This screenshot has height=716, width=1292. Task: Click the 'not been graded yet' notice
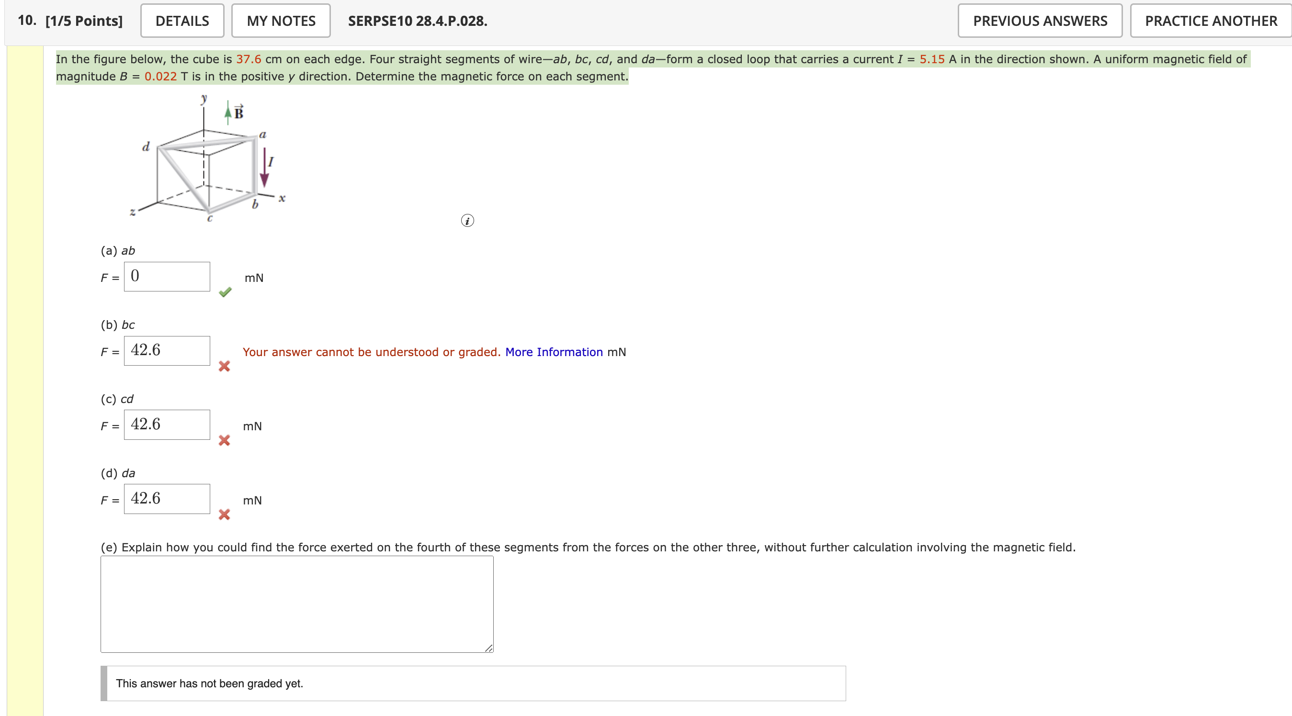coord(209,683)
